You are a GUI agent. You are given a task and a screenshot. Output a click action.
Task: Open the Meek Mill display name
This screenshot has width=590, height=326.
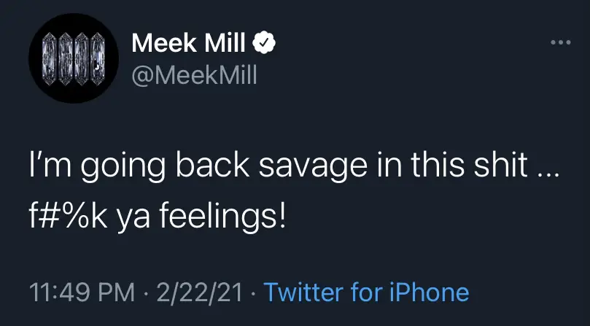click(x=190, y=44)
